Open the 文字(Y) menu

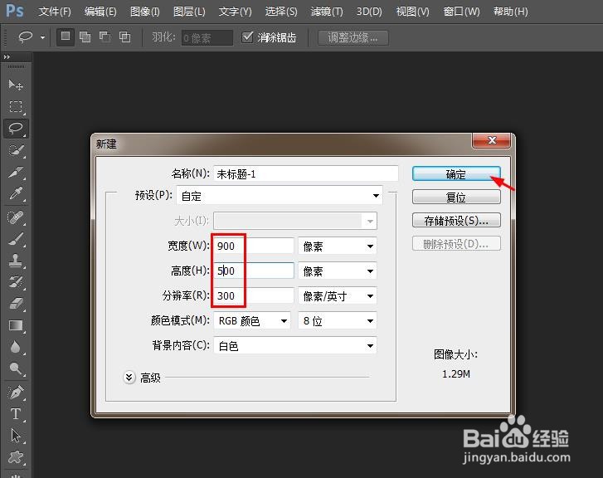tap(235, 12)
